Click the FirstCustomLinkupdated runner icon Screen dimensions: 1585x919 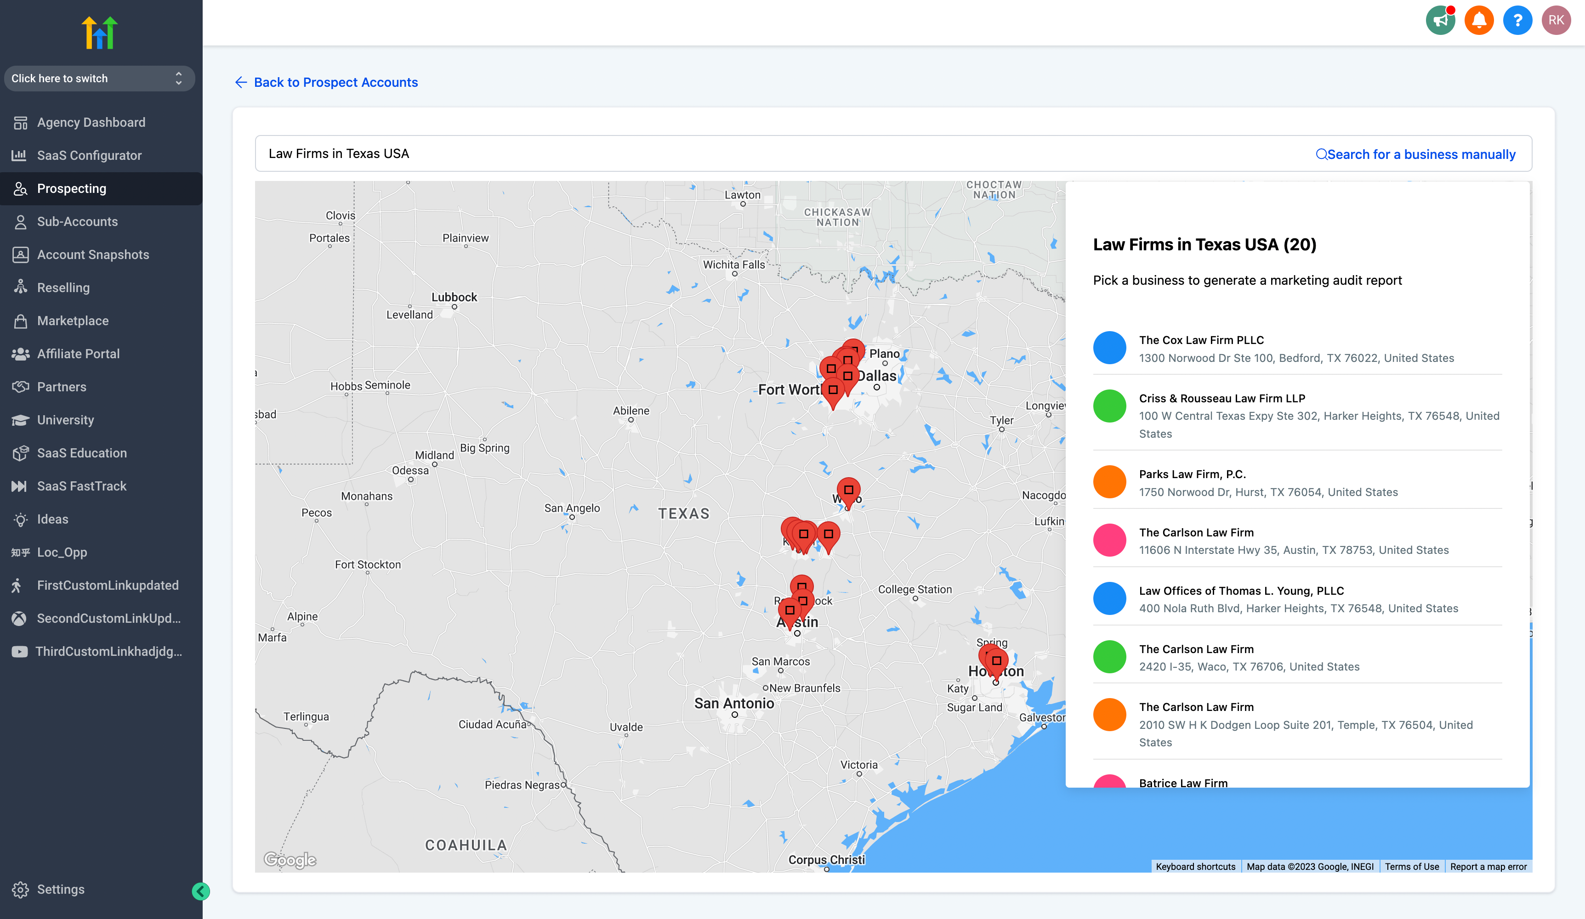(17, 585)
